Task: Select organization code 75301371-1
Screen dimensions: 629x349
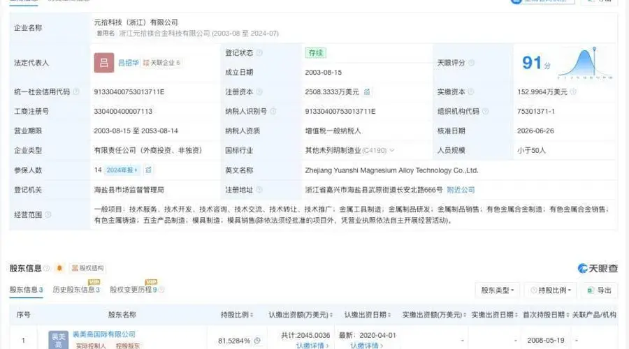Action: click(x=536, y=112)
